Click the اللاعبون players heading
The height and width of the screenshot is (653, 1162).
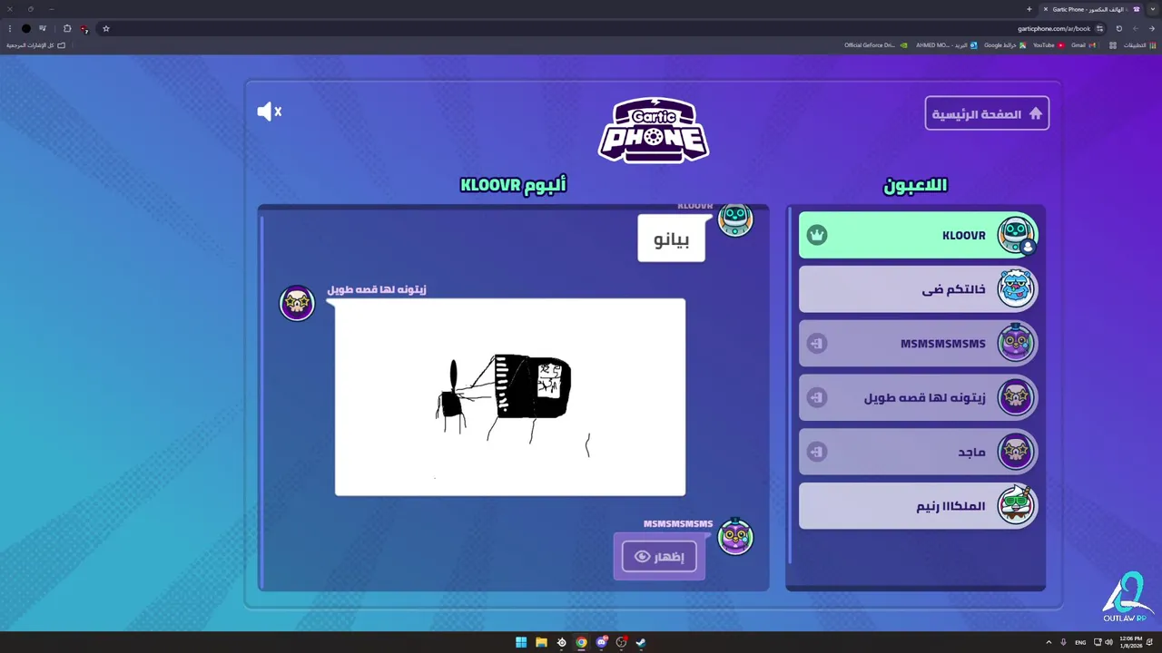(915, 185)
